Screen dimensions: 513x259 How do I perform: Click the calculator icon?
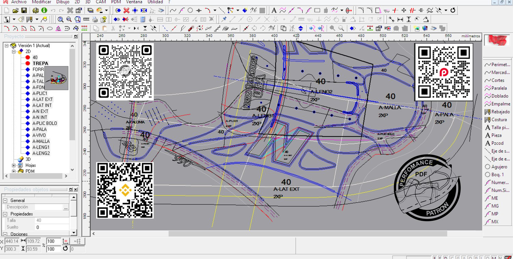point(143,19)
